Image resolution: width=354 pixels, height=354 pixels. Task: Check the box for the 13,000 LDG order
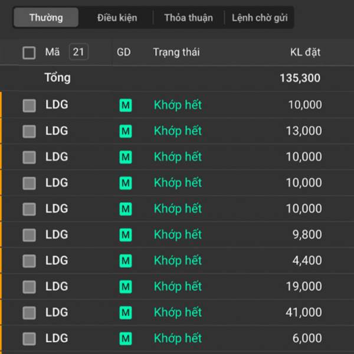[x=29, y=131]
